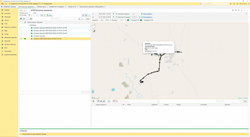Close the Заправка map popup

pos(173,42)
